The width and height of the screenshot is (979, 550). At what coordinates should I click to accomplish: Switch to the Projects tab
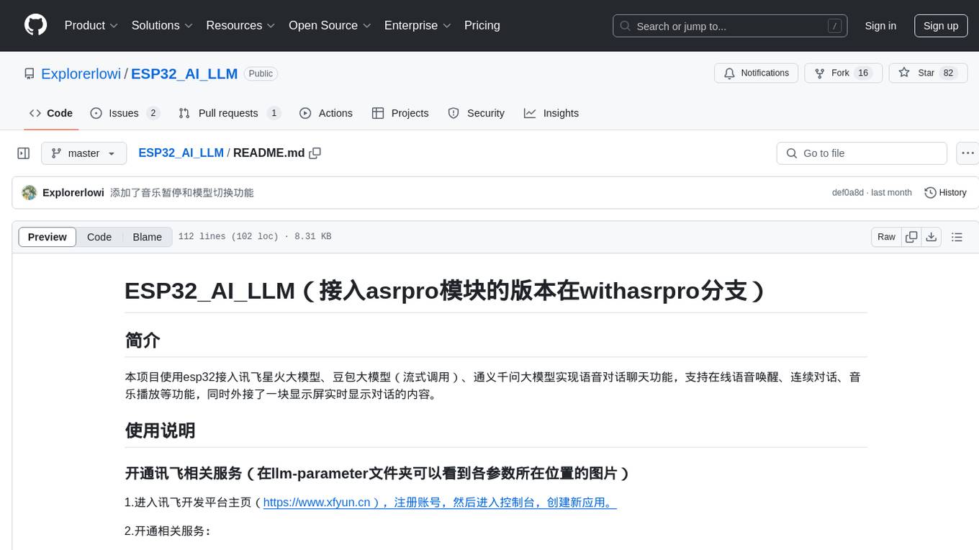pos(400,113)
